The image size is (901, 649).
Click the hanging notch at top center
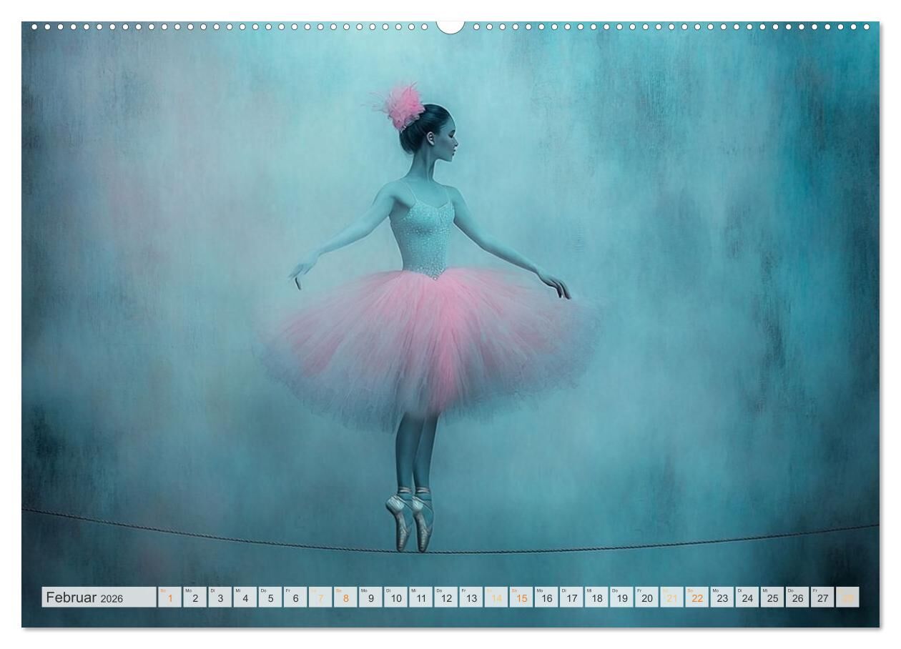pyautogui.click(x=450, y=26)
